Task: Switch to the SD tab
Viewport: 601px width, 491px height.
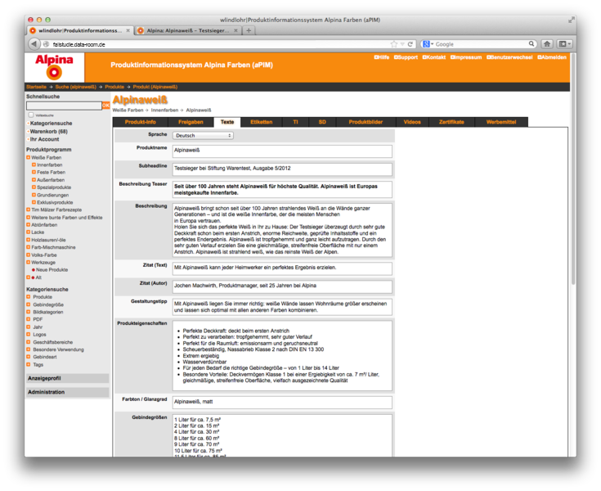Action: pyautogui.click(x=322, y=122)
